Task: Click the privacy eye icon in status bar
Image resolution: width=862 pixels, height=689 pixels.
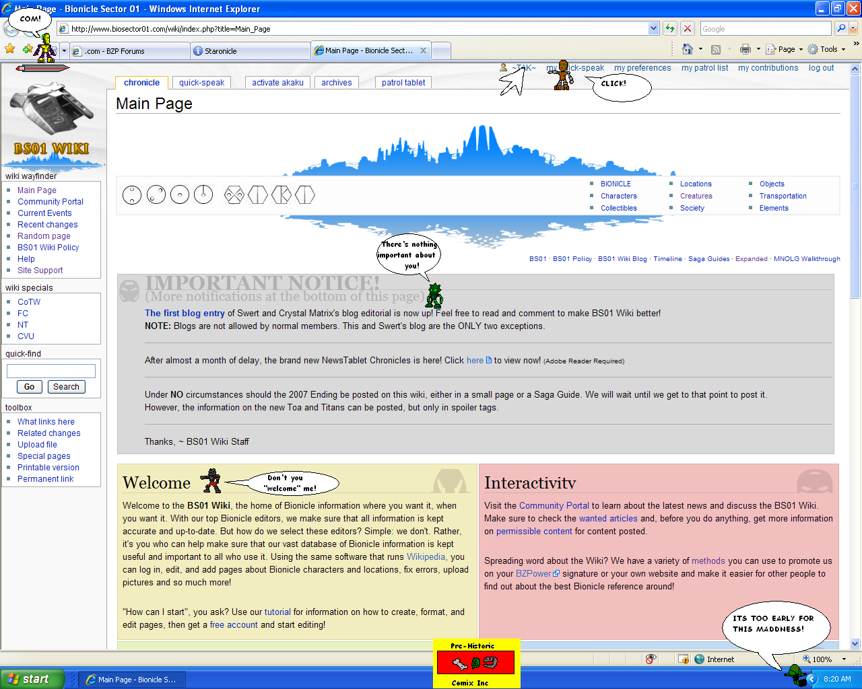Action: click(651, 659)
